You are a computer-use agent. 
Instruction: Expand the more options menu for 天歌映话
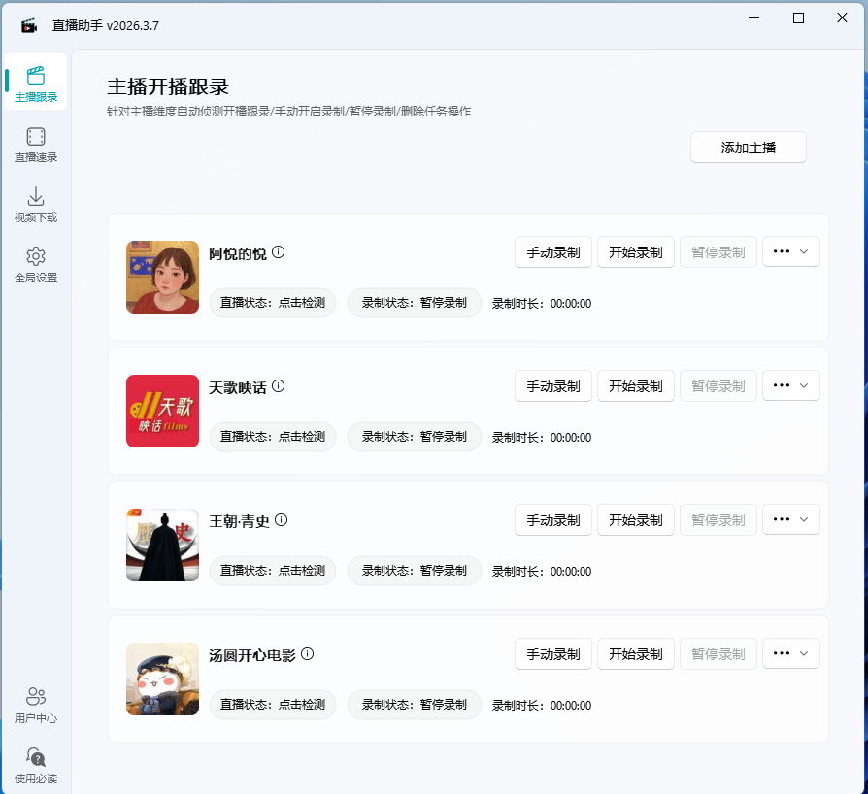point(790,385)
